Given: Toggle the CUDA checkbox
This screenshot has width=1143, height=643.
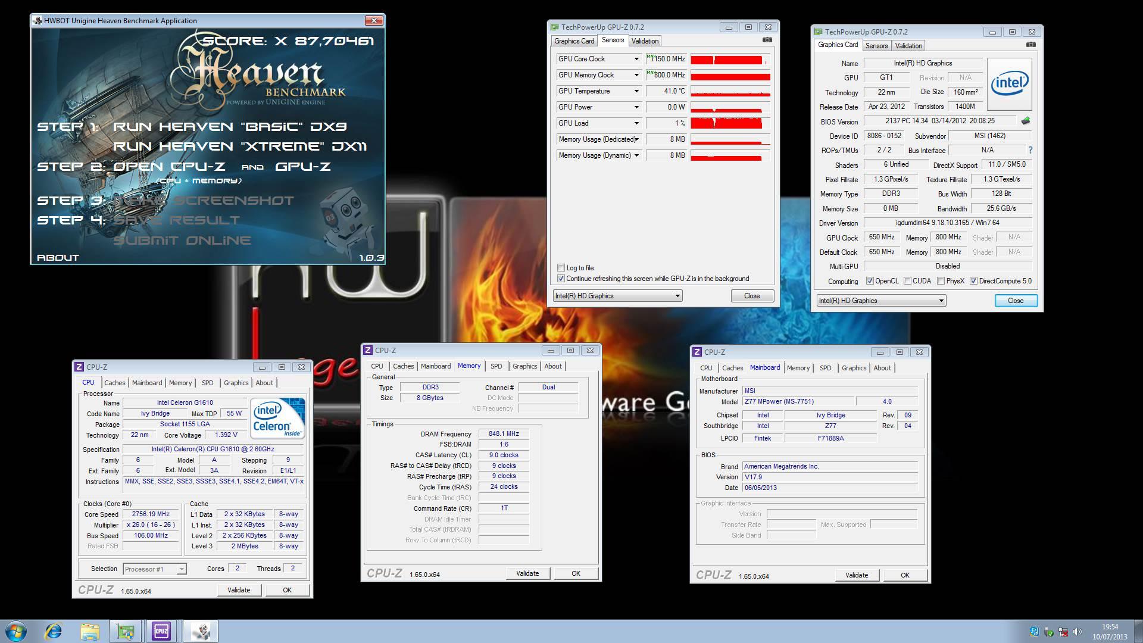Looking at the screenshot, I should (x=907, y=280).
